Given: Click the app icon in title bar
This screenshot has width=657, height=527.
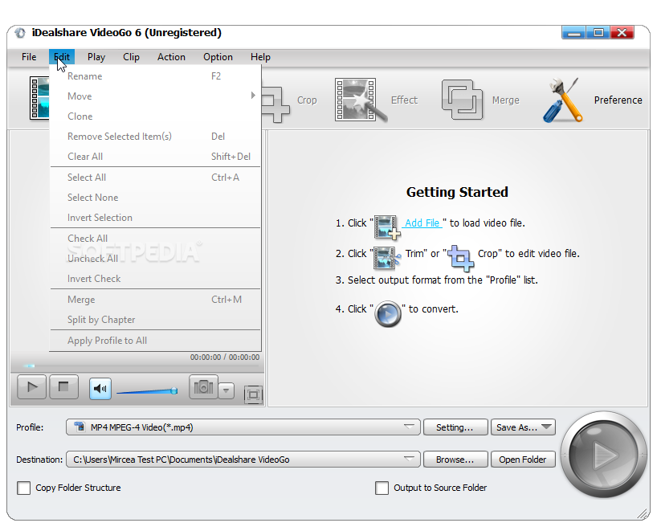Looking at the screenshot, I should click(x=20, y=33).
